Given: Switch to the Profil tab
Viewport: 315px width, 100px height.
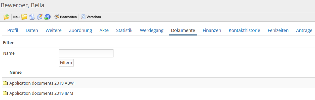Looking at the screenshot, I should (x=13, y=30).
